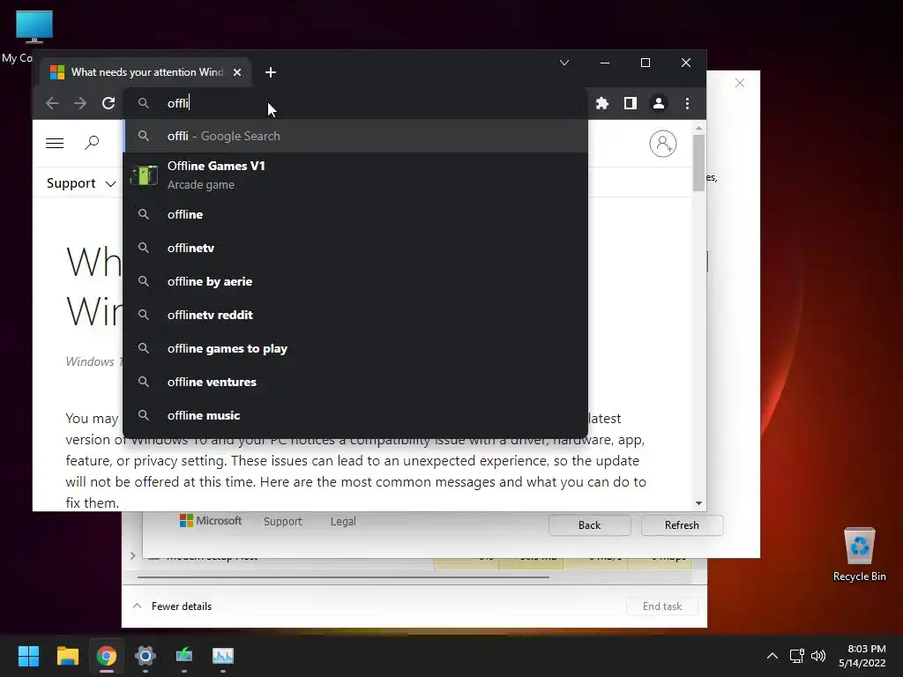Pick 'offline games to play' suggestion

(x=355, y=348)
